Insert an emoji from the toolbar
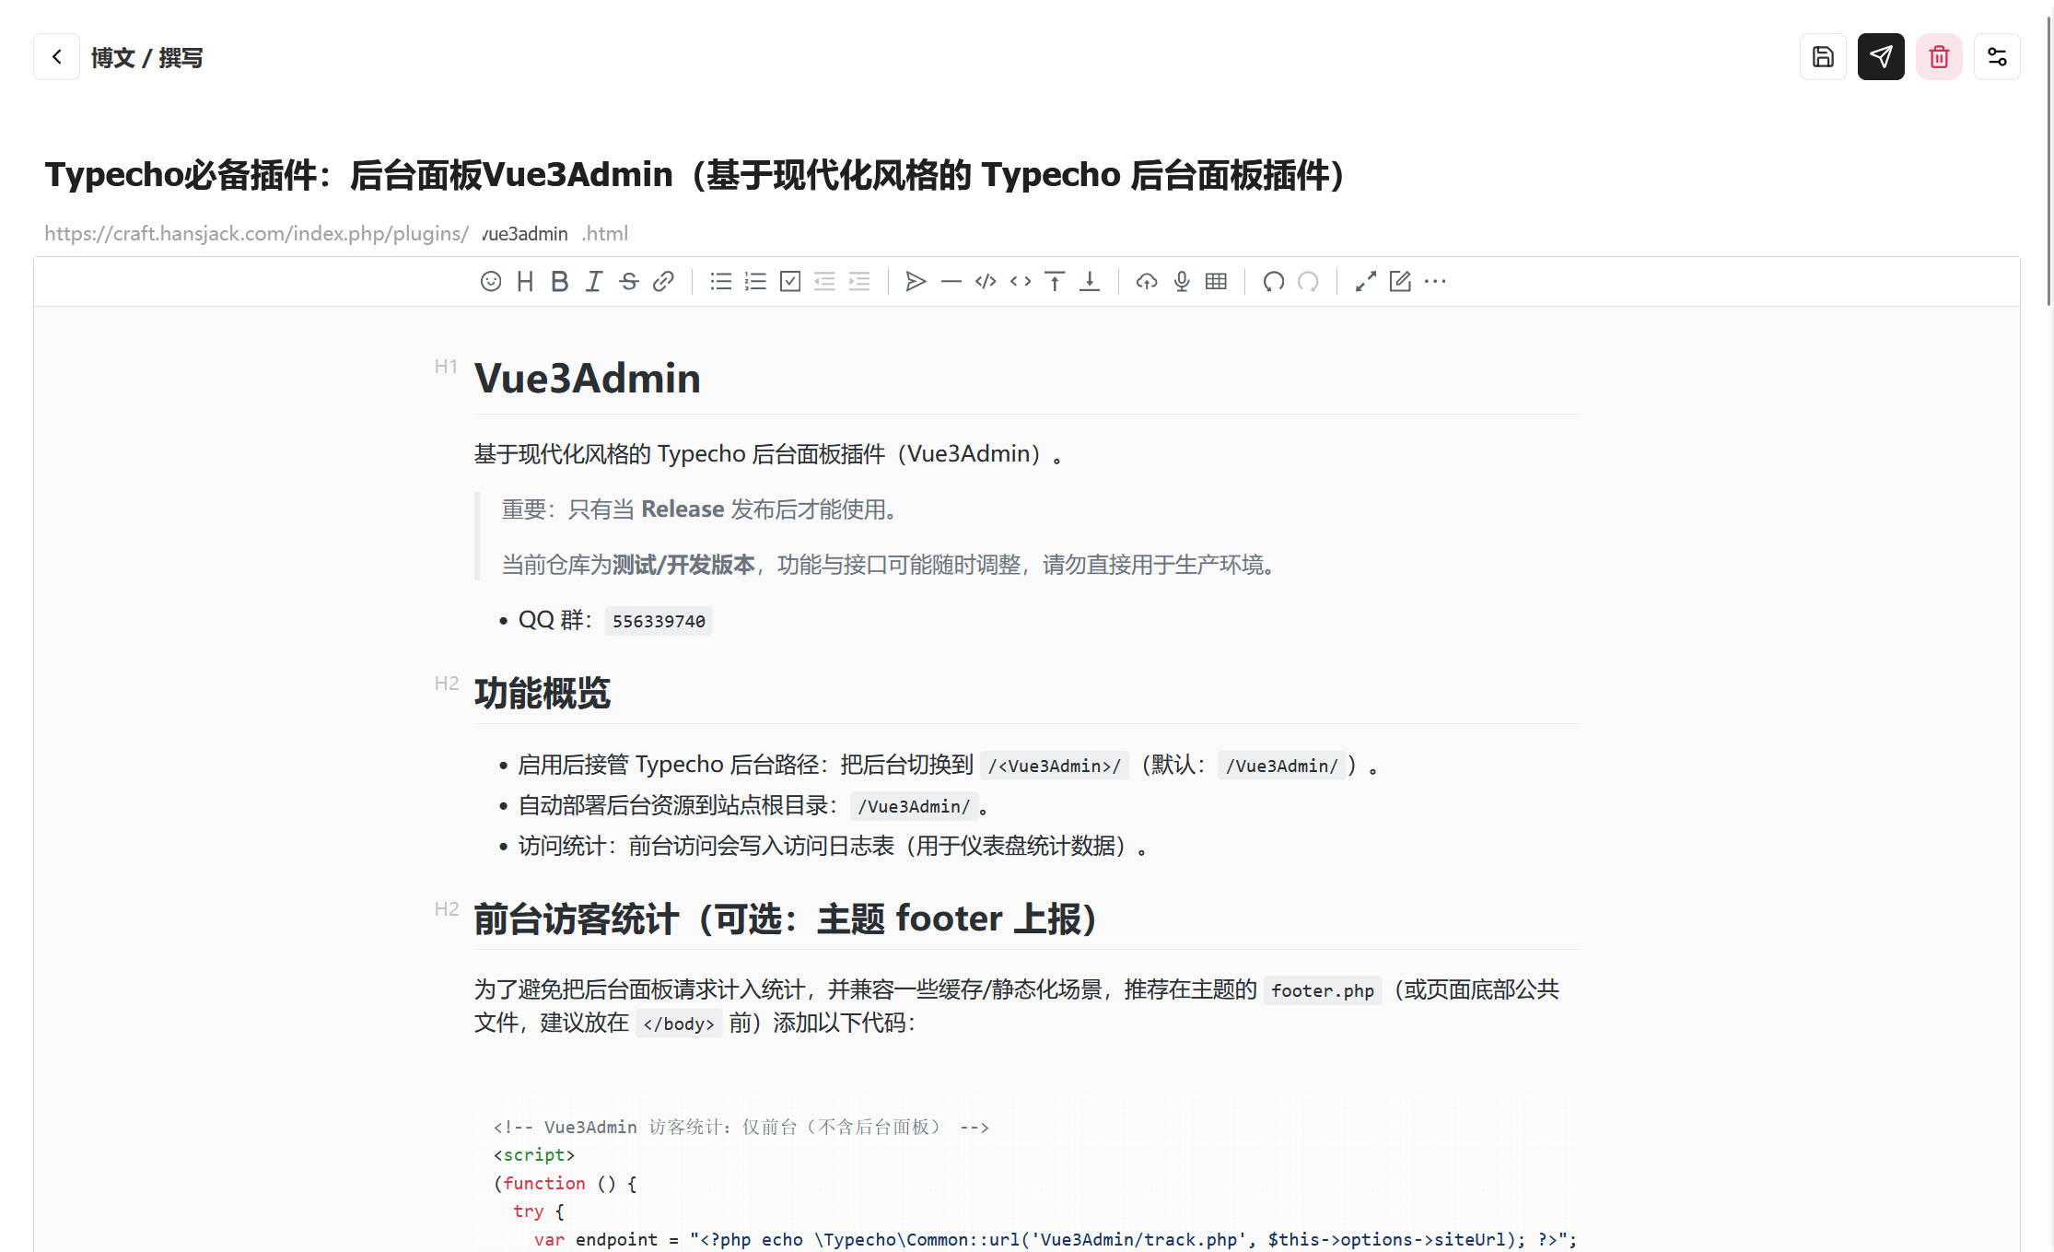Viewport: 2054px width, 1252px height. point(491,282)
